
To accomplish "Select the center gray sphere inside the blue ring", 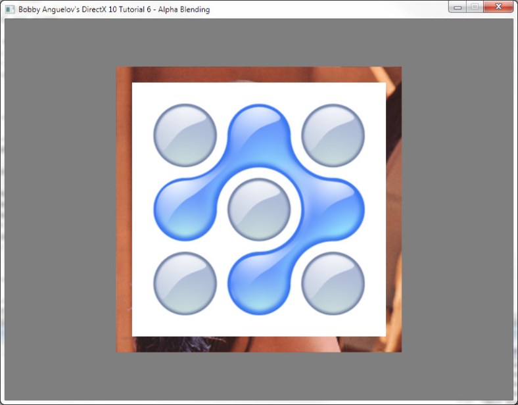I will [259, 208].
